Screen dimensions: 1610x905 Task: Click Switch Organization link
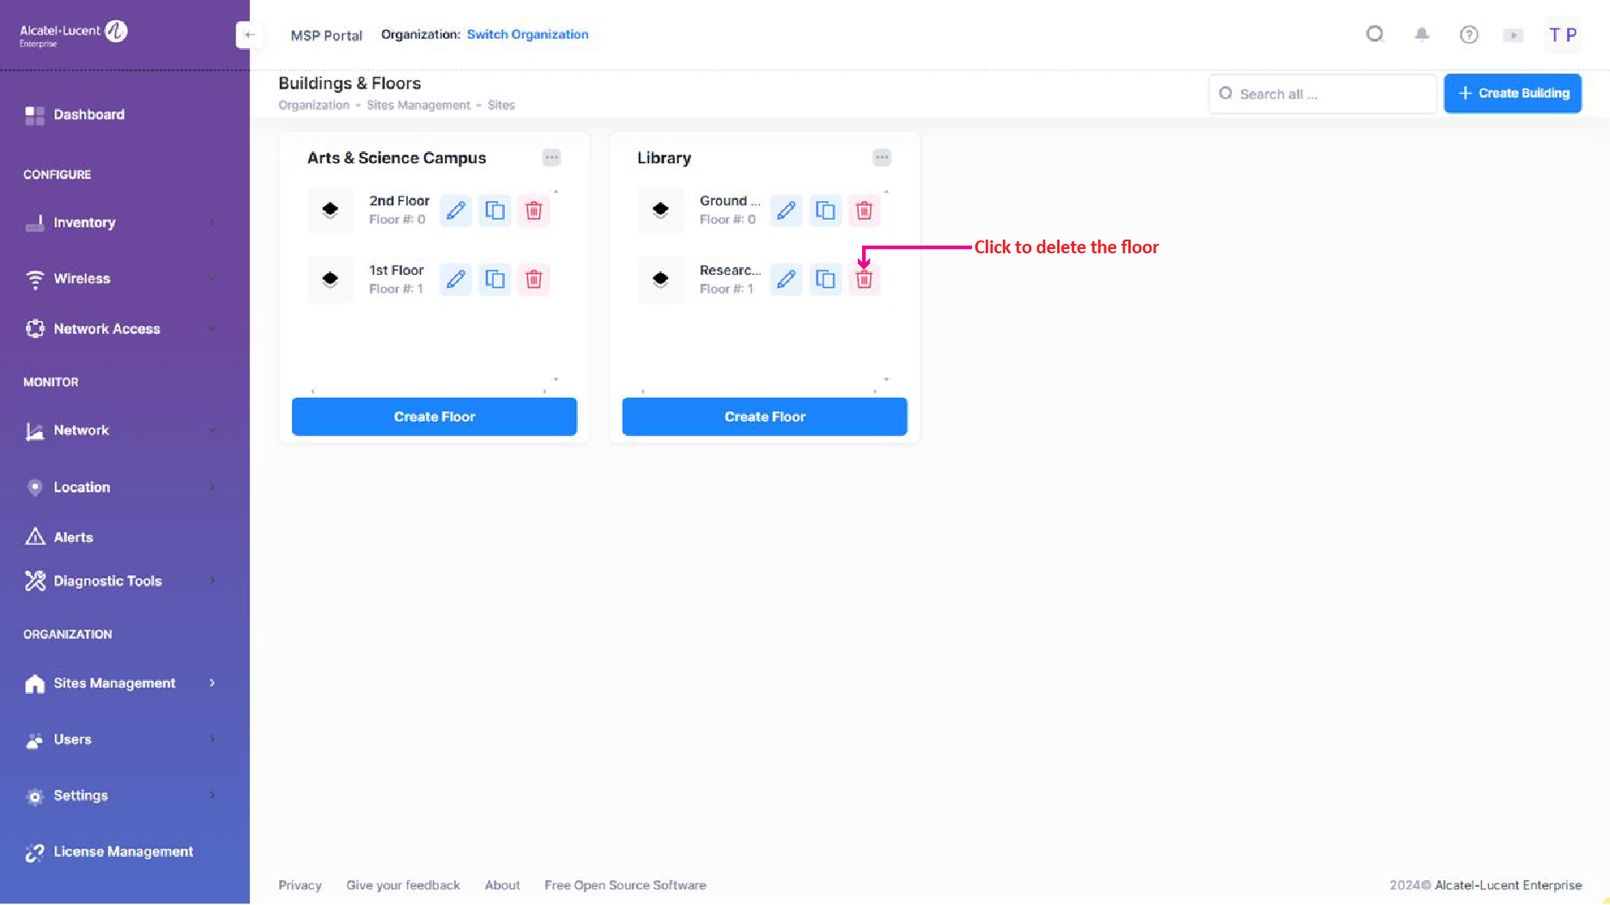click(527, 34)
